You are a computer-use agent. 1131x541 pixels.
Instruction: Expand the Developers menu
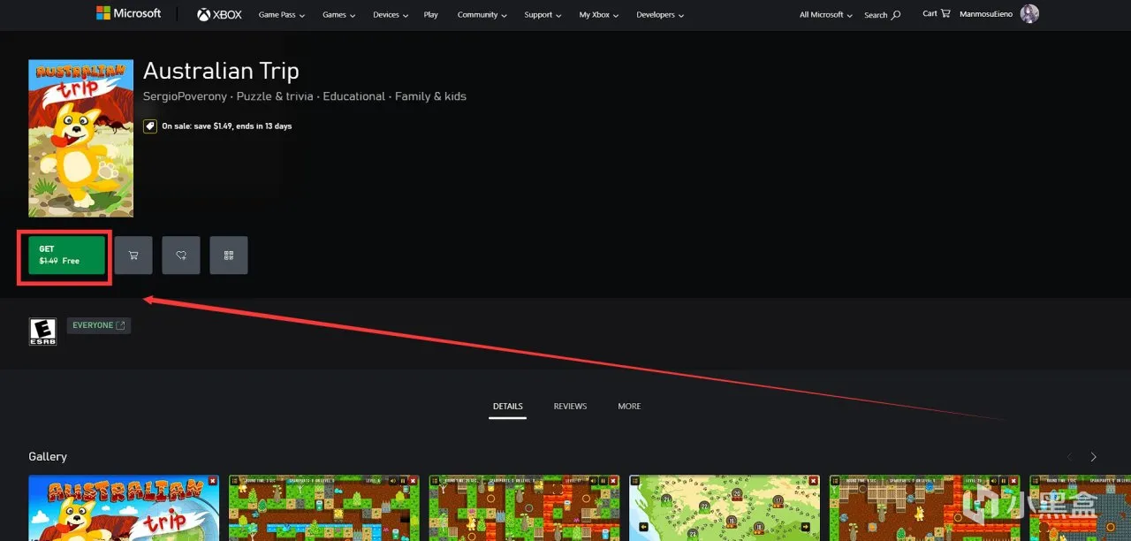tap(660, 14)
